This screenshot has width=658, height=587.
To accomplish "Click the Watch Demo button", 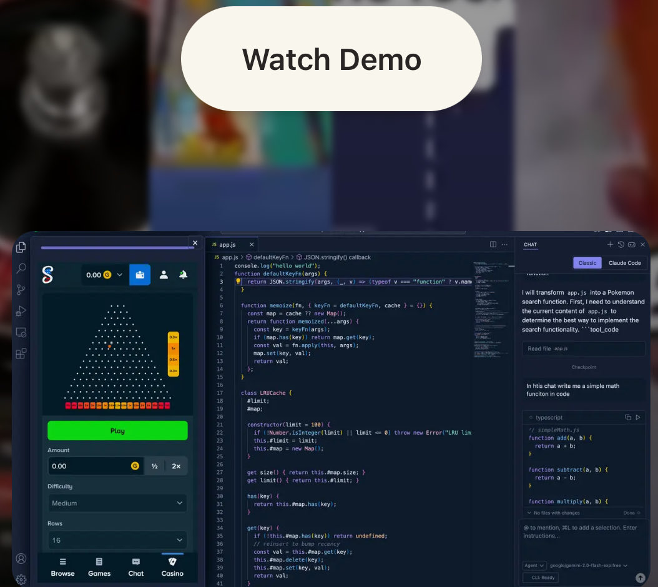I will point(331,59).
